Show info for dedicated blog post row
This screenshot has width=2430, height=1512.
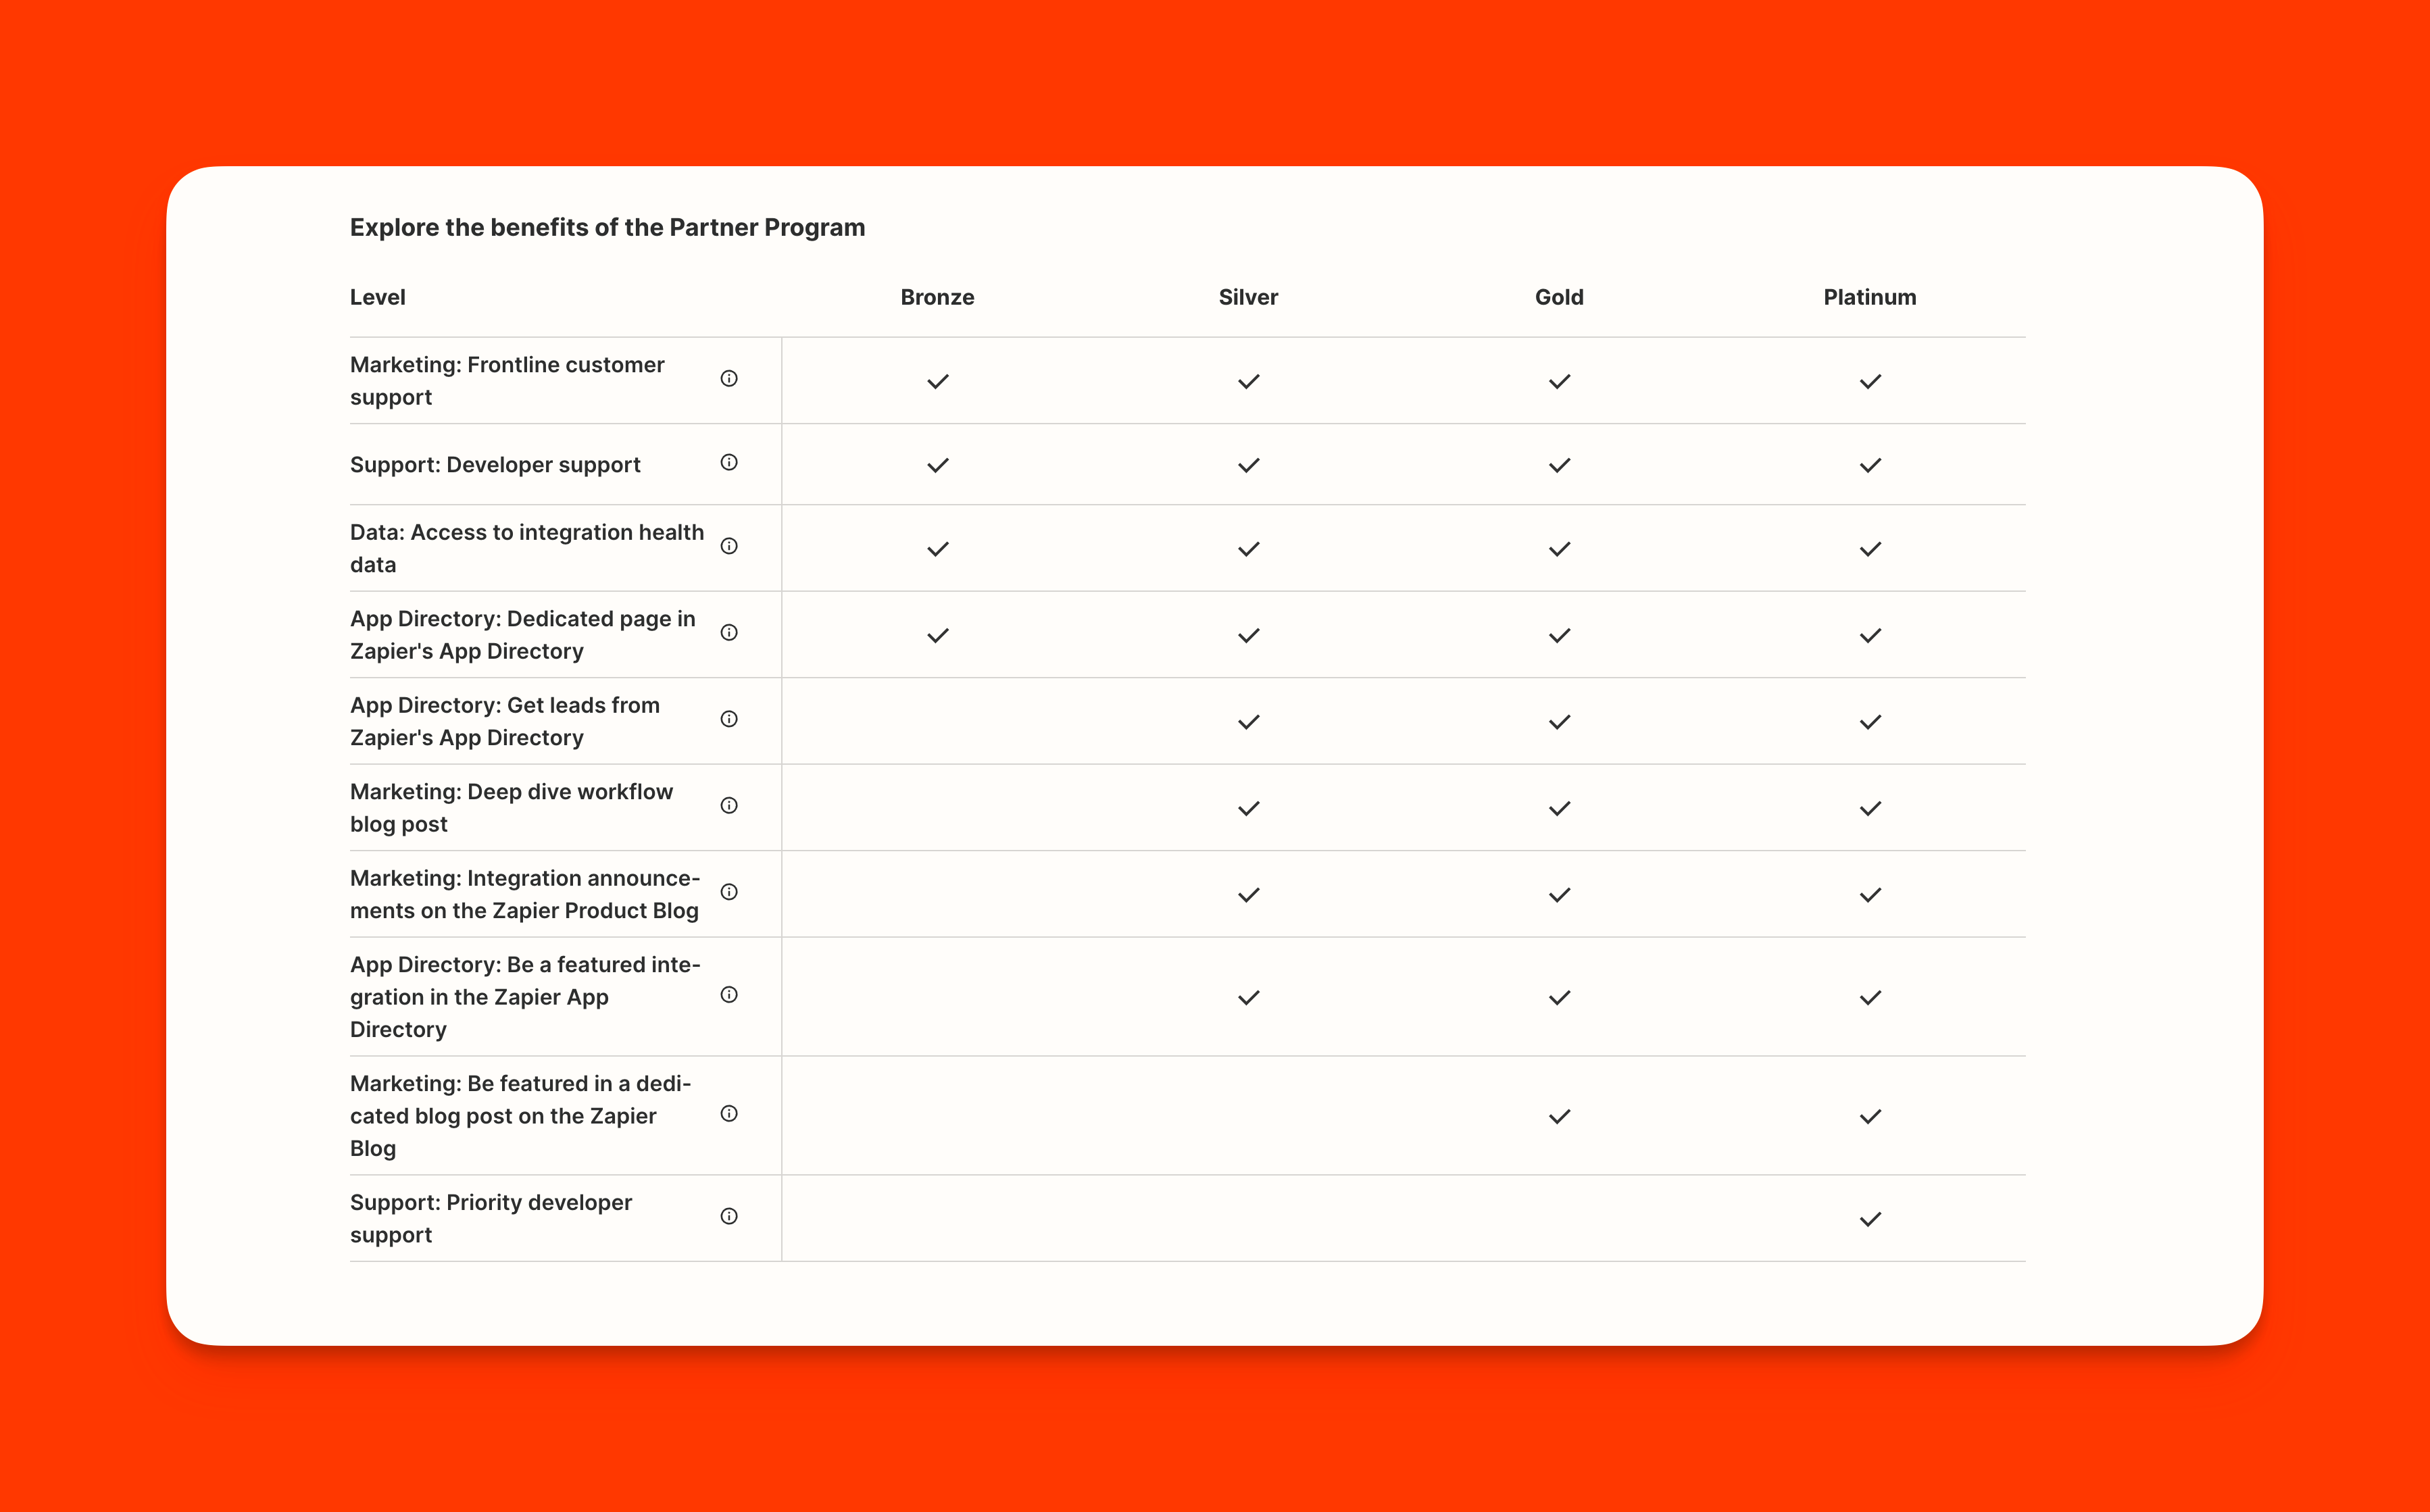(x=729, y=1113)
